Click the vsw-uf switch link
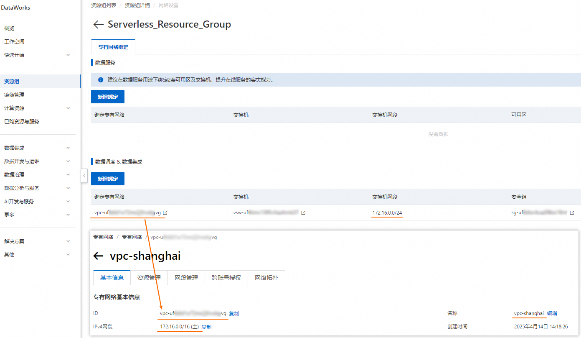Screen dimensions: 581x338 click(266, 213)
